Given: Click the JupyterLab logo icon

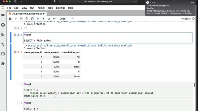Looking at the screenshot, I should [x=3, y=8].
